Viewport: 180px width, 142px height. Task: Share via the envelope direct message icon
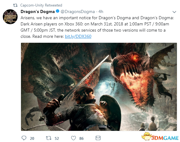click(98, 138)
